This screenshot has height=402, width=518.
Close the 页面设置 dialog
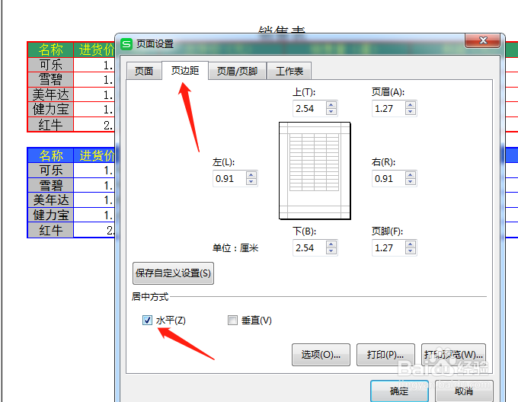(x=483, y=40)
